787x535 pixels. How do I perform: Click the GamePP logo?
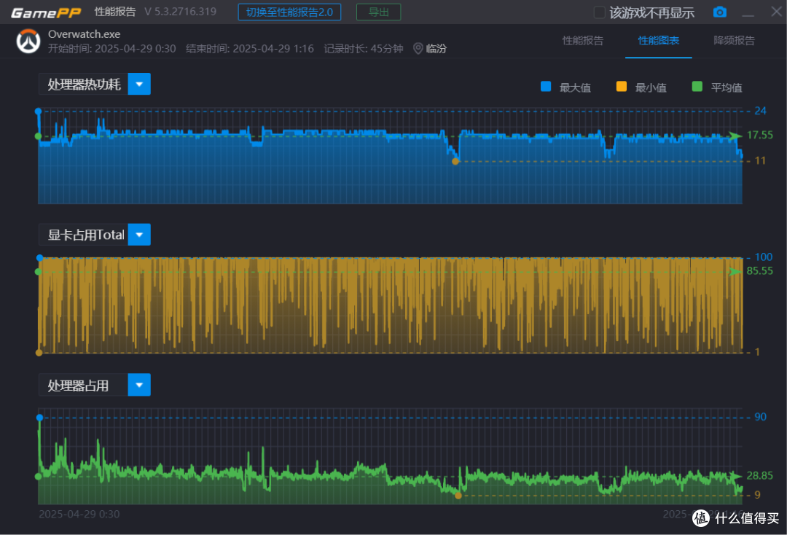46,12
